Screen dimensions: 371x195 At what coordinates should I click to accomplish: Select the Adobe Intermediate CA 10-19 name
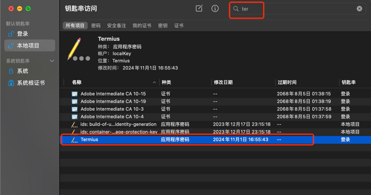coord(113,101)
